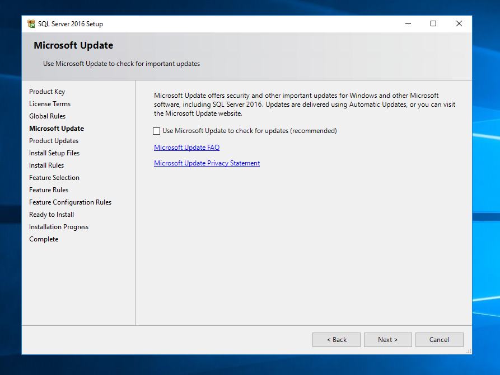Click the Next button
Viewport: 500px width, 375px height.
[x=388, y=340]
